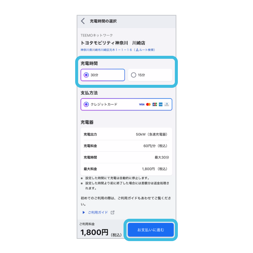The image size is (253, 253).
Task: Click the external link icon beside ご利用ガイド
Action: point(112,212)
